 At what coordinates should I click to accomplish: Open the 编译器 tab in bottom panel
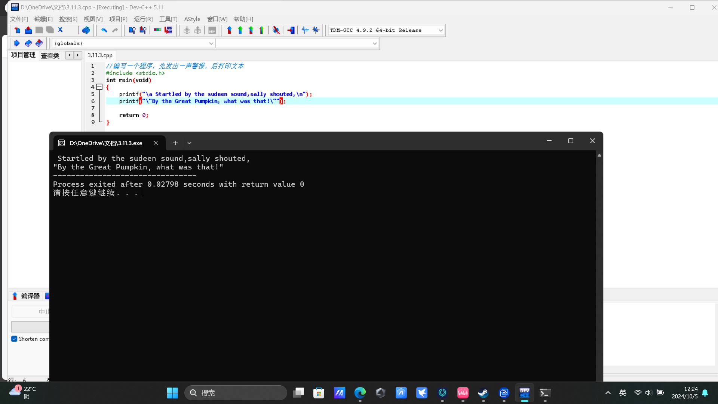[x=26, y=296]
